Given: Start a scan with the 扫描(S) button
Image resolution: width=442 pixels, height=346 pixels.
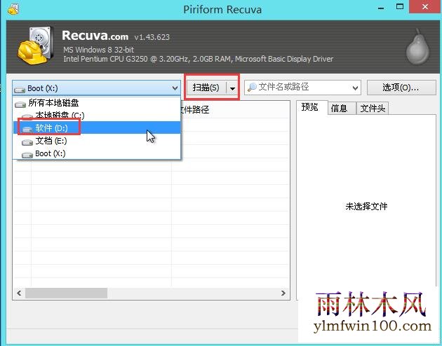Looking at the screenshot, I should coord(206,88).
